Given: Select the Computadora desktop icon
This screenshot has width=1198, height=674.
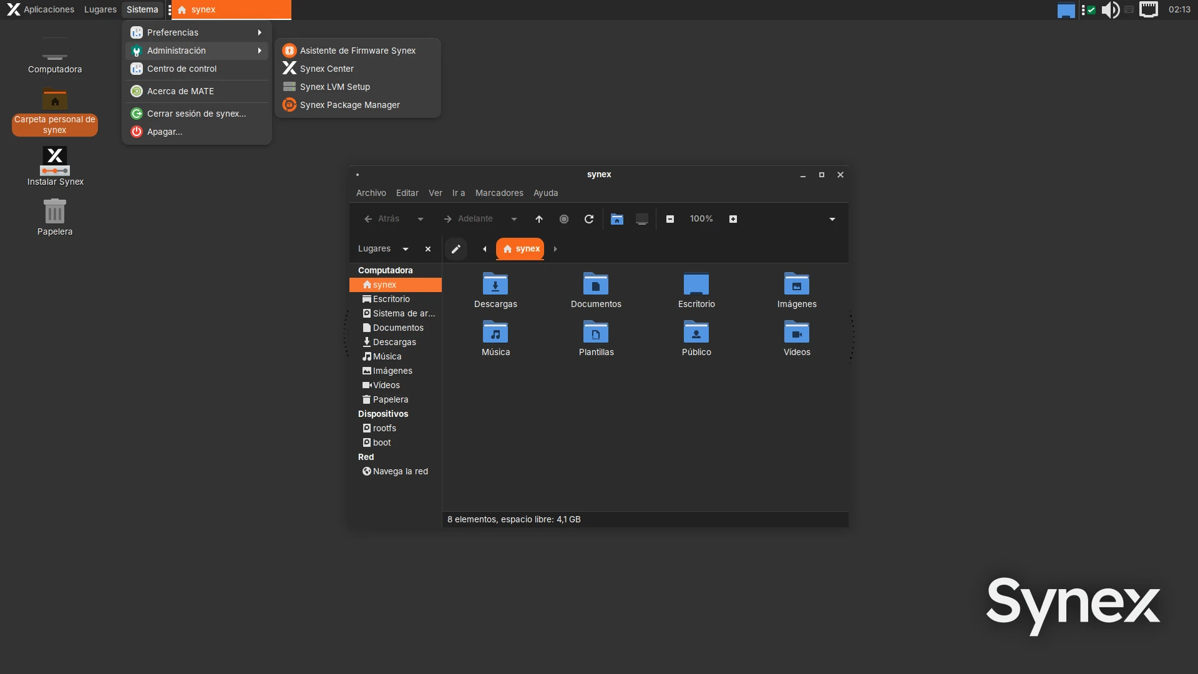Looking at the screenshot, I should tap(55, 56).
